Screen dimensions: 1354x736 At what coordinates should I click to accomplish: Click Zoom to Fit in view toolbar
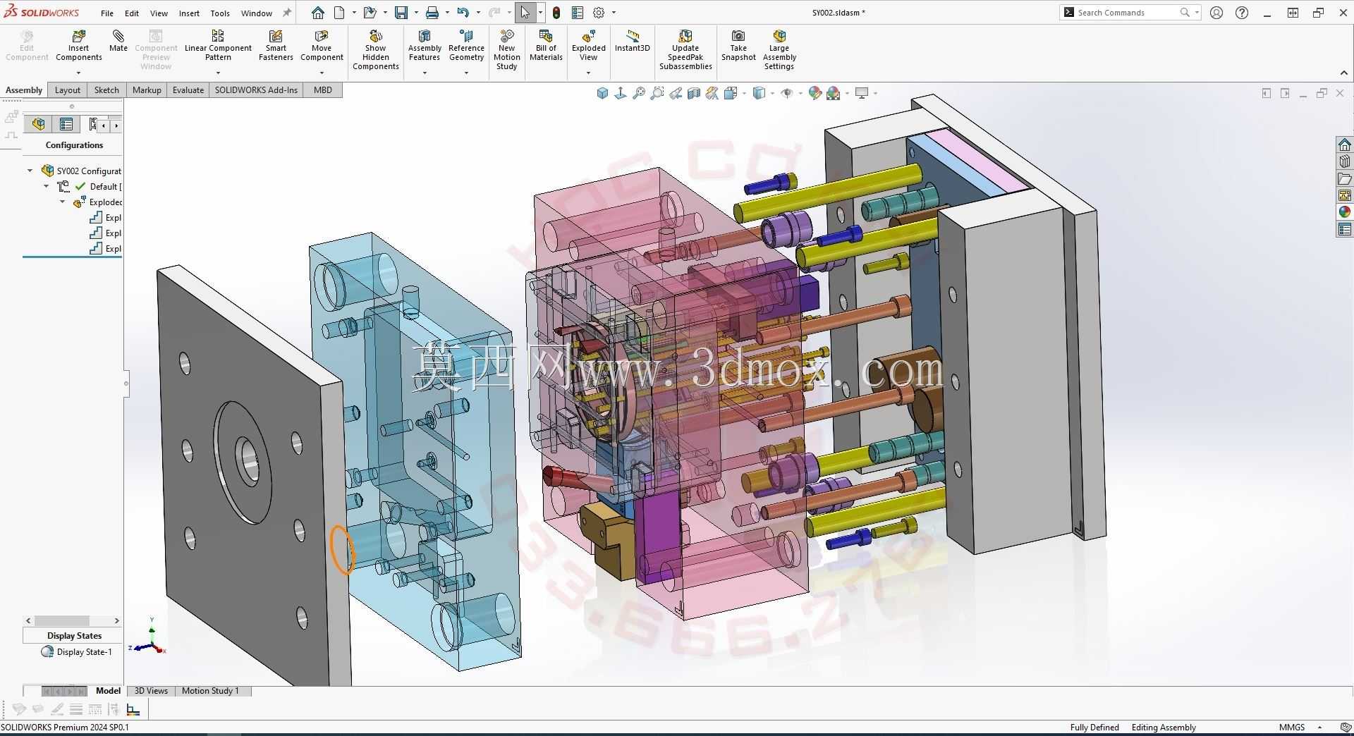point(639,93)
